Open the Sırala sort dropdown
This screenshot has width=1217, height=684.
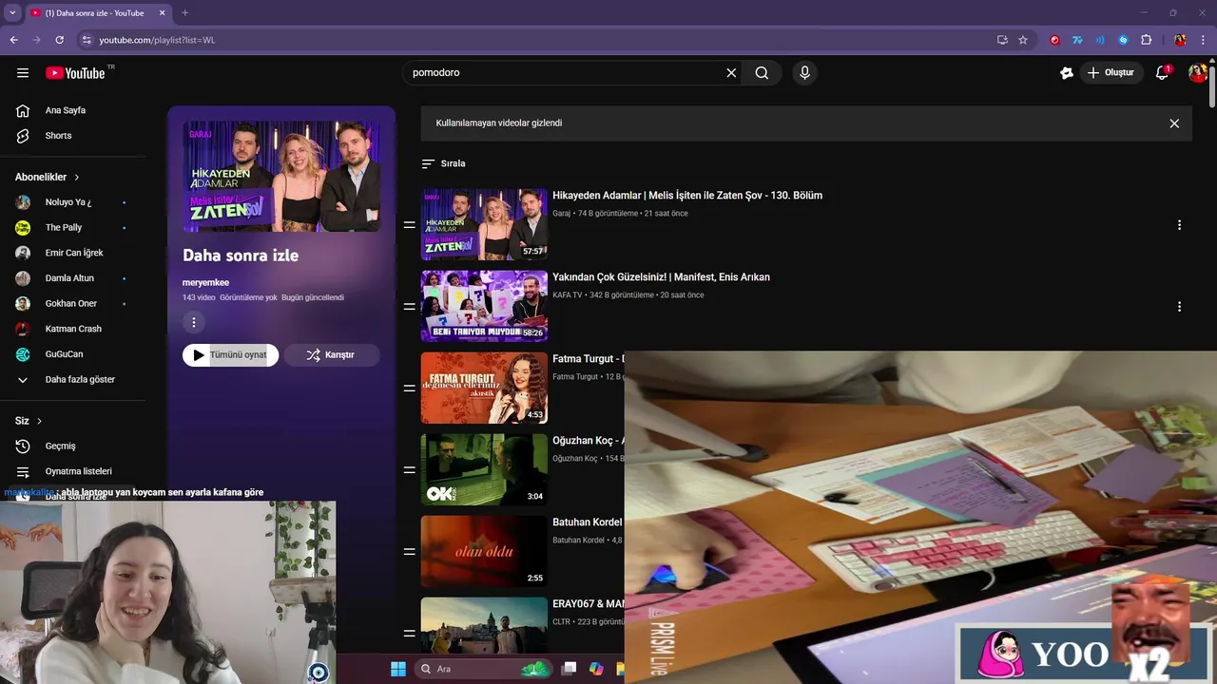(x=443, y=163)
